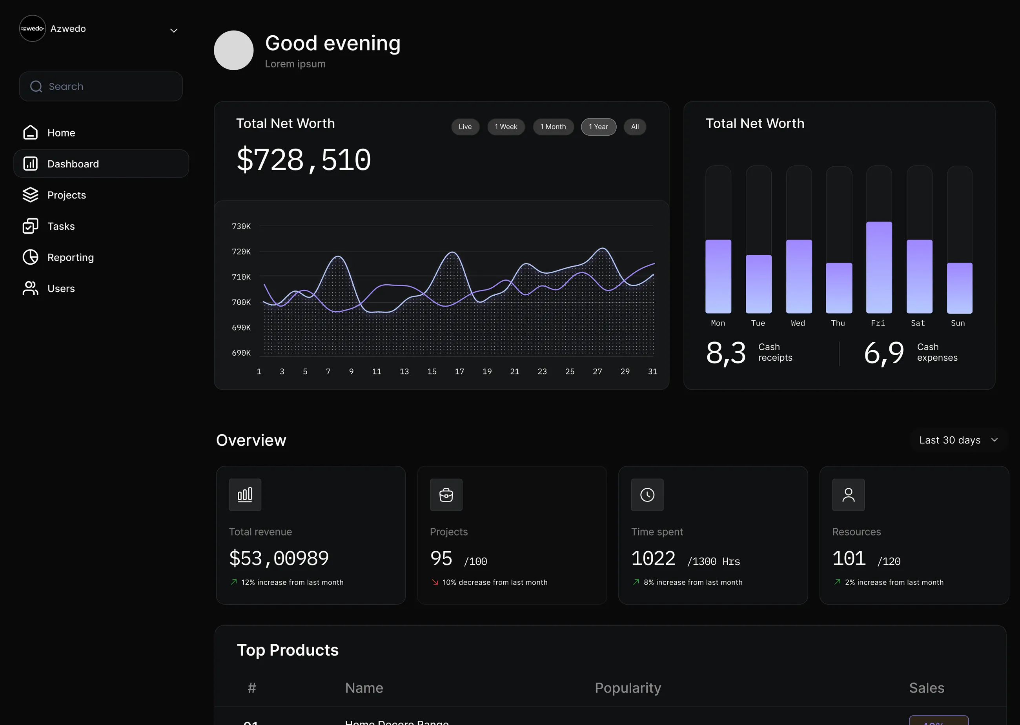1020x725 pixels.
Task: Select the All time range option
Action: 635,127
